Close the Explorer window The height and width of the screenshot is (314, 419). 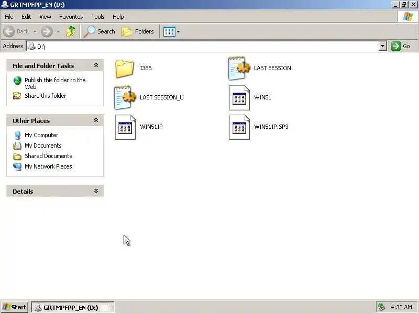tap(413, 5)
